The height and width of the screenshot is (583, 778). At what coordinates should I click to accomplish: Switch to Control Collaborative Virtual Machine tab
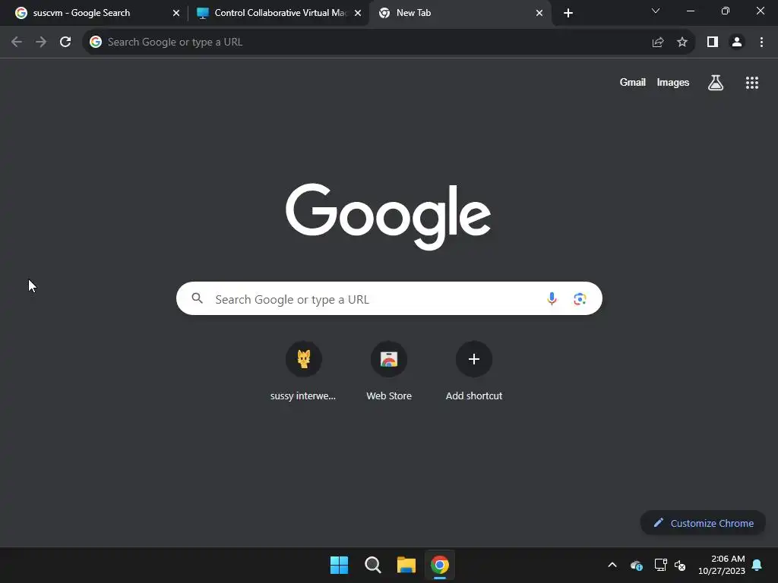(x=278, y=13)
